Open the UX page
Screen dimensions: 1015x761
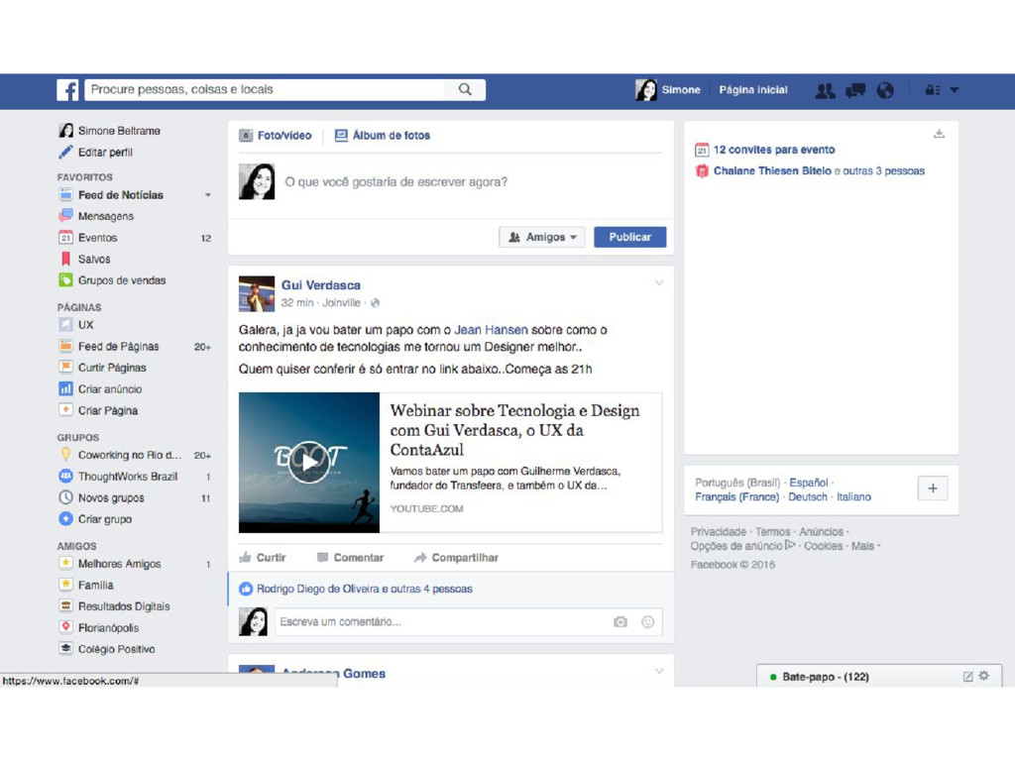(85, 325)
